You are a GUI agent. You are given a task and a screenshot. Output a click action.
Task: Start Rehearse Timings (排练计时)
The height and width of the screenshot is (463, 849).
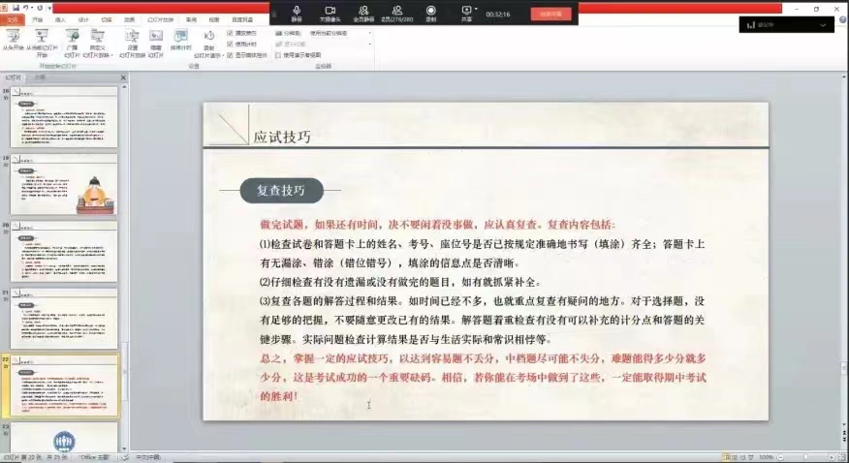[180, 37]
